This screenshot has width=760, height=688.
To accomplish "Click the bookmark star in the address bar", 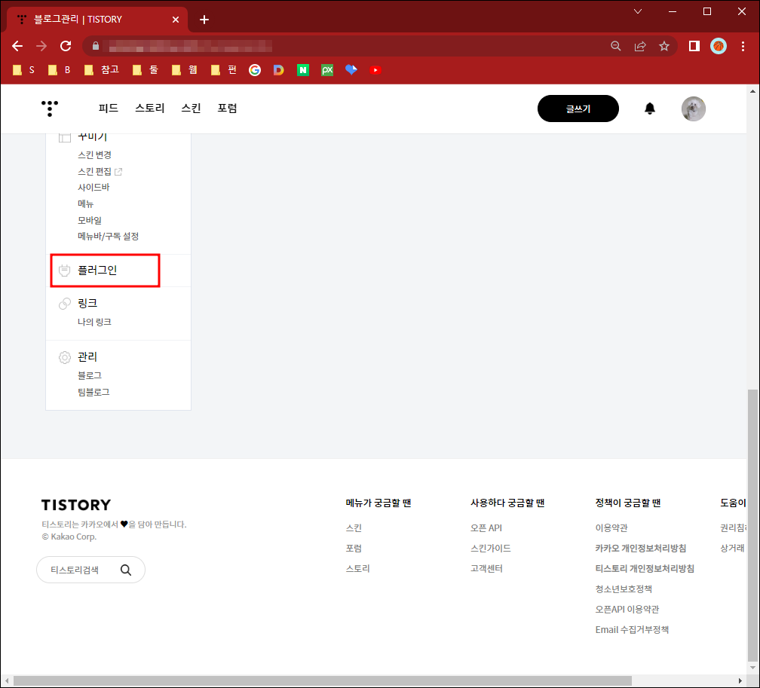I will click(664, 46).
